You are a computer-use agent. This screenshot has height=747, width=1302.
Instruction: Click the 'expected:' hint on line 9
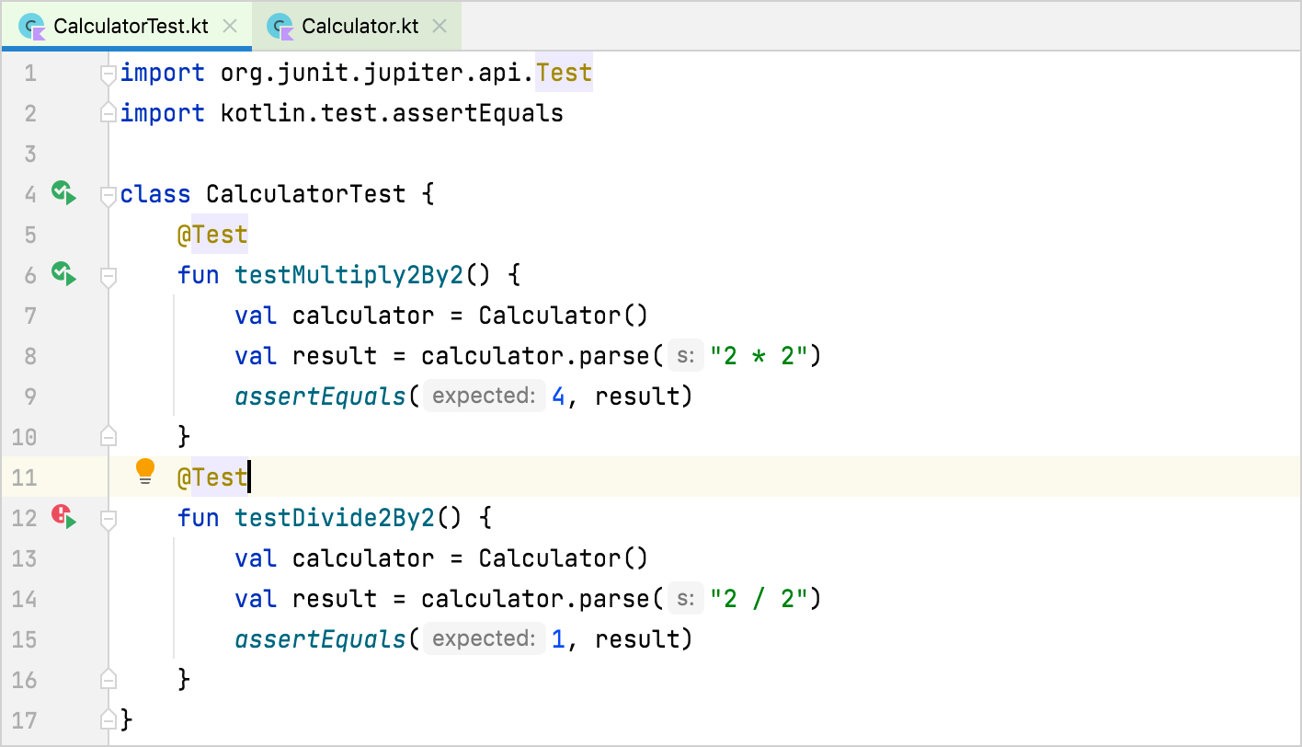(484, 396)
